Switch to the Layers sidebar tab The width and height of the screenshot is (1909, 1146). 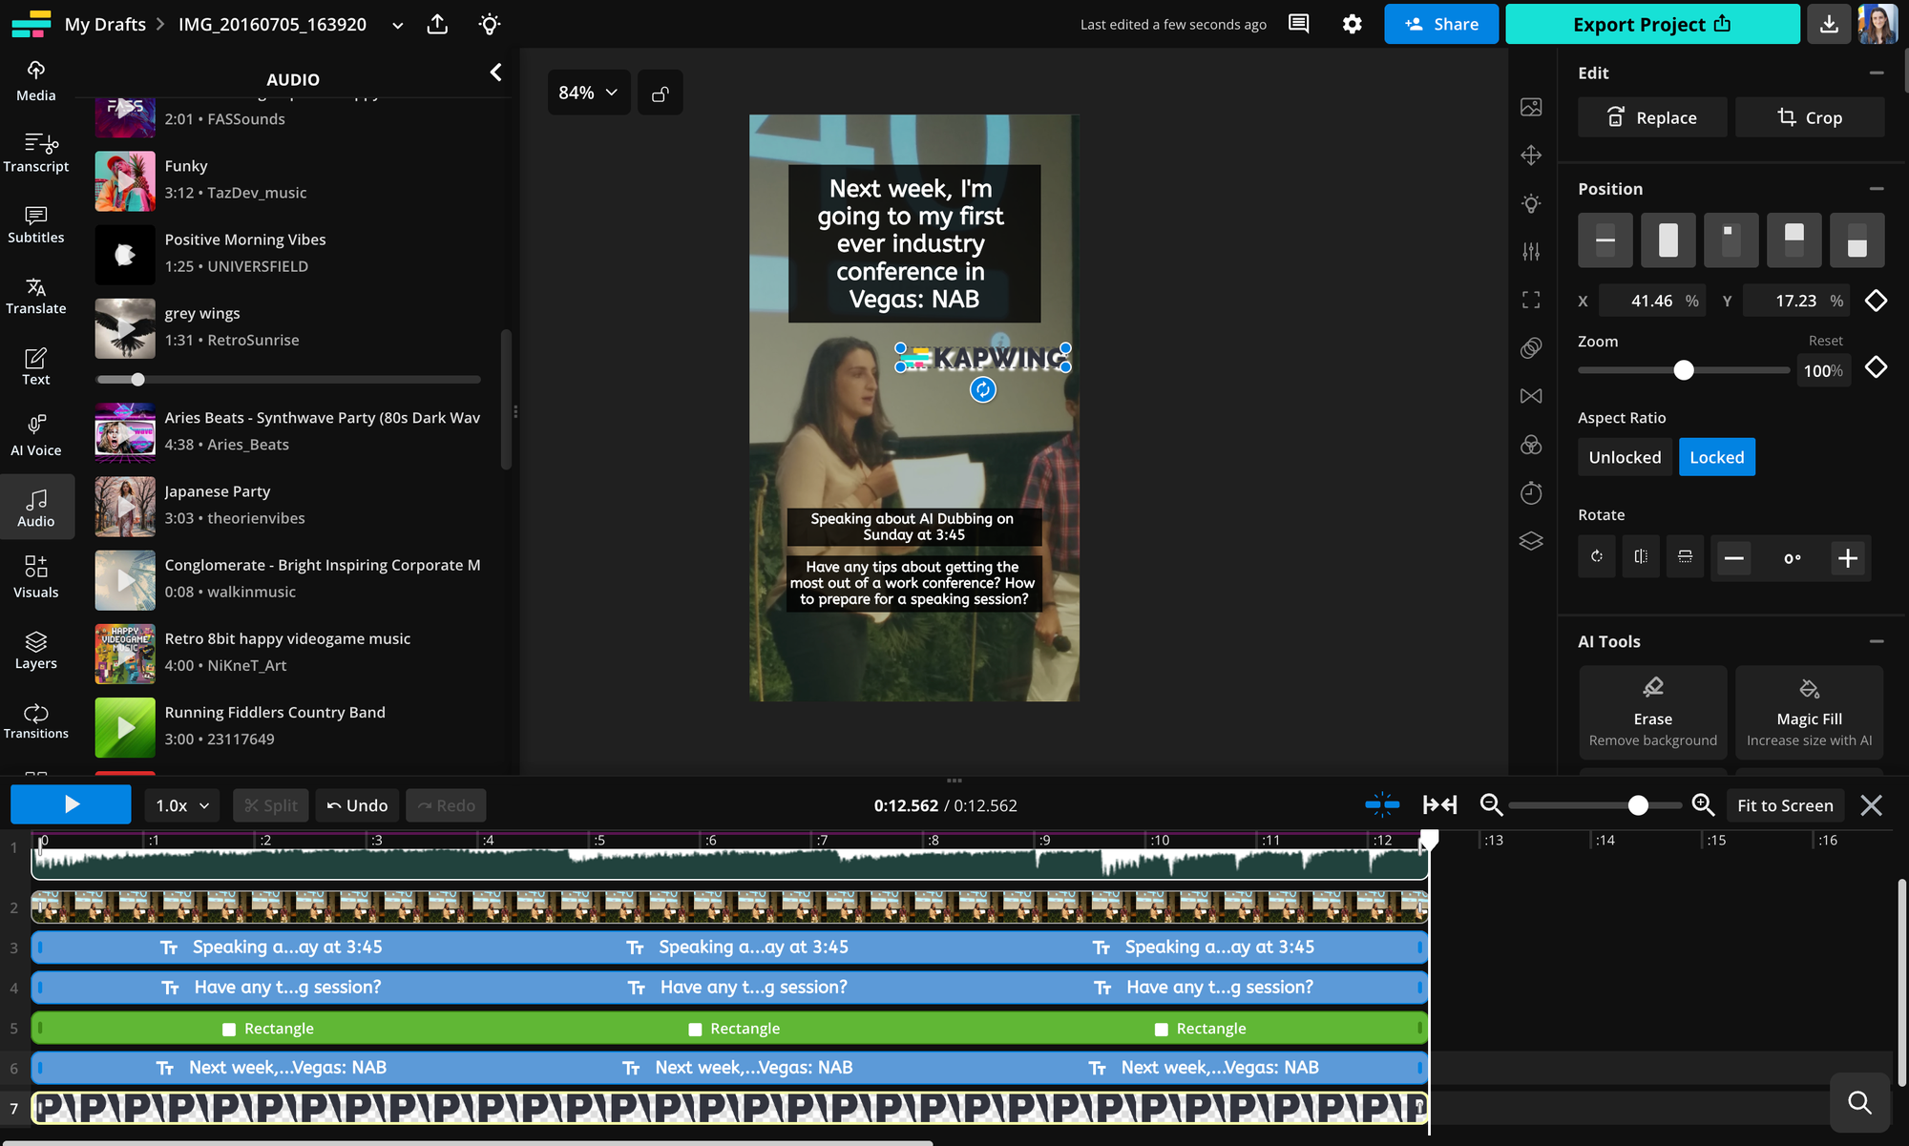coord(36,650)
